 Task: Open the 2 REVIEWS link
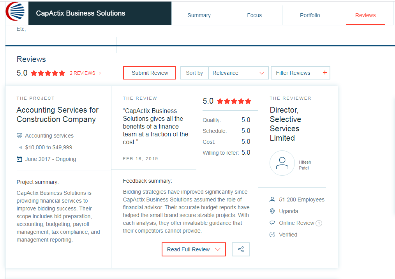[x=82, y=73]
